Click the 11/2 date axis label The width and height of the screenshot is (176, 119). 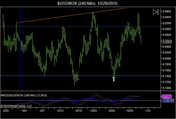tap(148, 111)
